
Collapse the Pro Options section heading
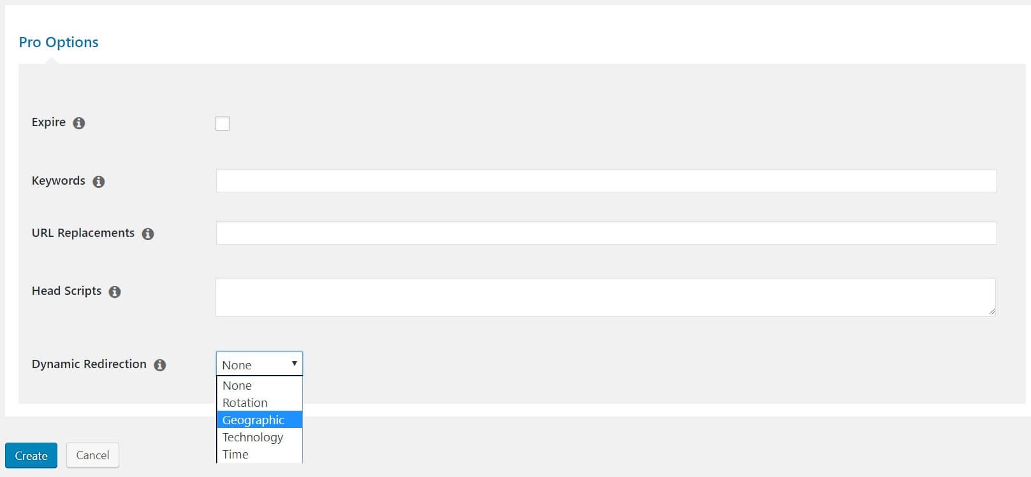(59, 42)
